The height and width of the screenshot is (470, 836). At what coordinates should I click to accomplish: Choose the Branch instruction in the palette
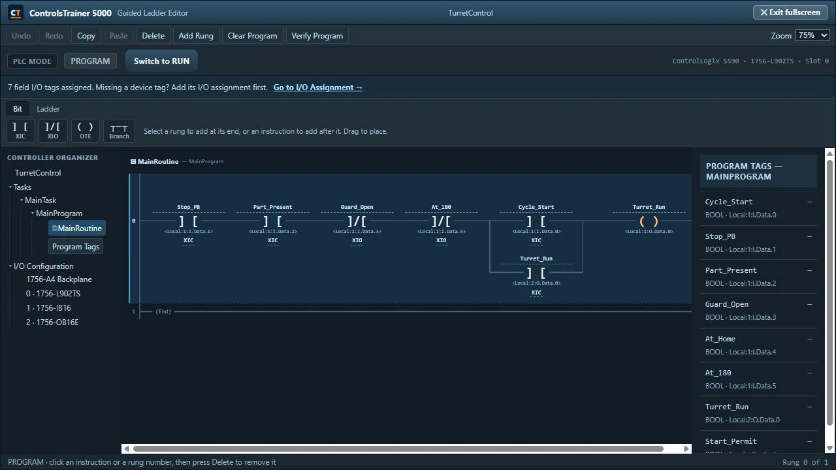tap(119, 131)
